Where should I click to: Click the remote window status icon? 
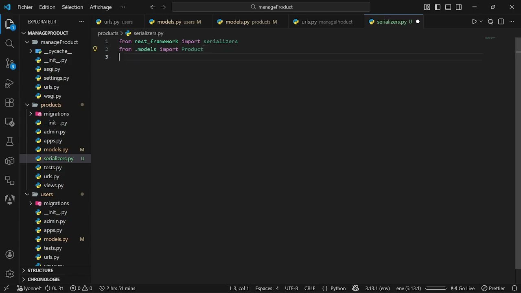point(7,288)
